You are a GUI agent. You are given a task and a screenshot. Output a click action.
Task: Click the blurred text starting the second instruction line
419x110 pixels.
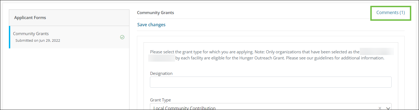pos(161,58)
